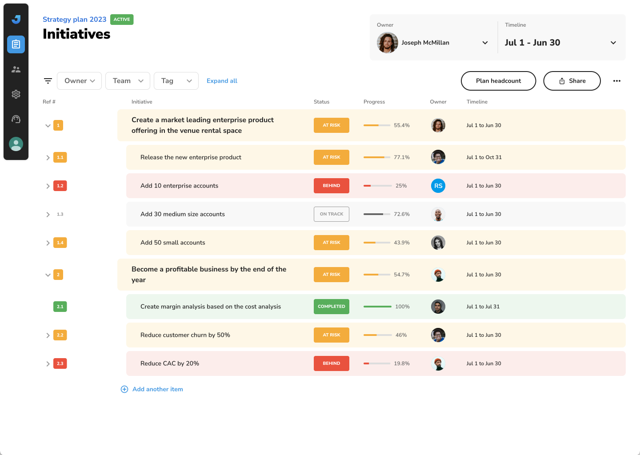
Task: Open user profile avatar in sidebar
Action: [x=16, y=144]
